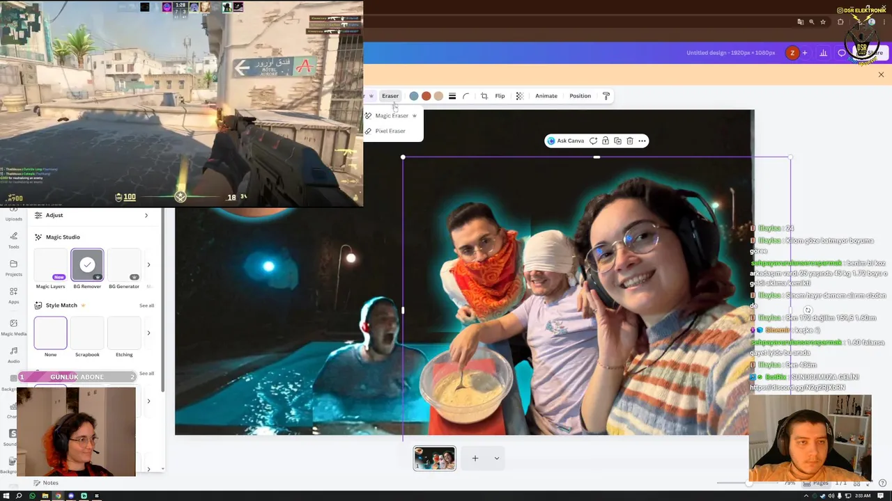This screenshot has height=501, width=892.
Task: Open the transparency checkerboard icon
Action: (519, 96)
